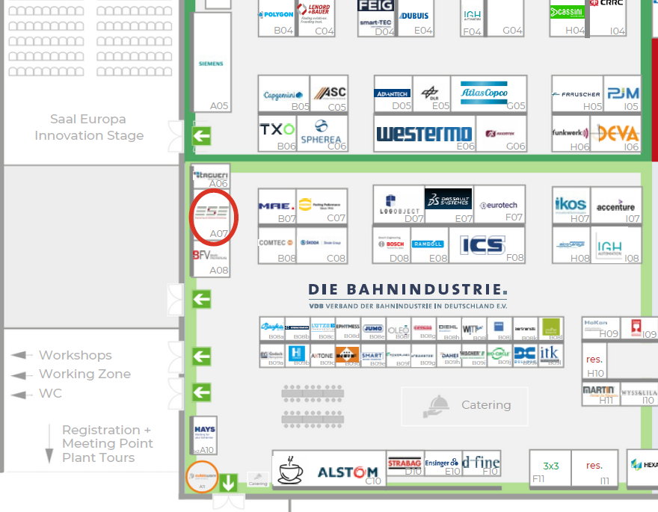Click the Saal Europa Innovation Stage label
The height and width of the screenshot is (512, 658).
pos(89,127)
